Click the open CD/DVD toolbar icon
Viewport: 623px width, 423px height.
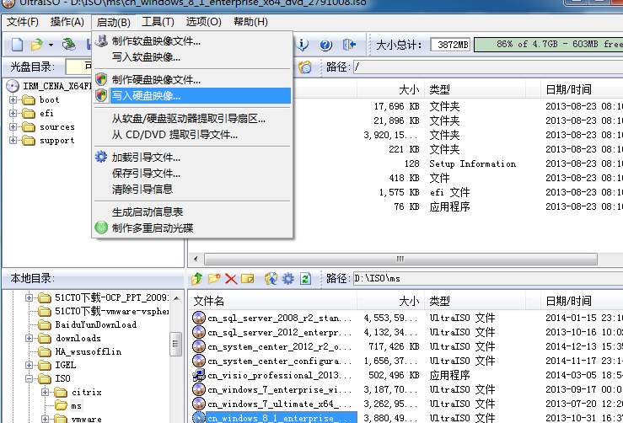[x=68, y=45]
